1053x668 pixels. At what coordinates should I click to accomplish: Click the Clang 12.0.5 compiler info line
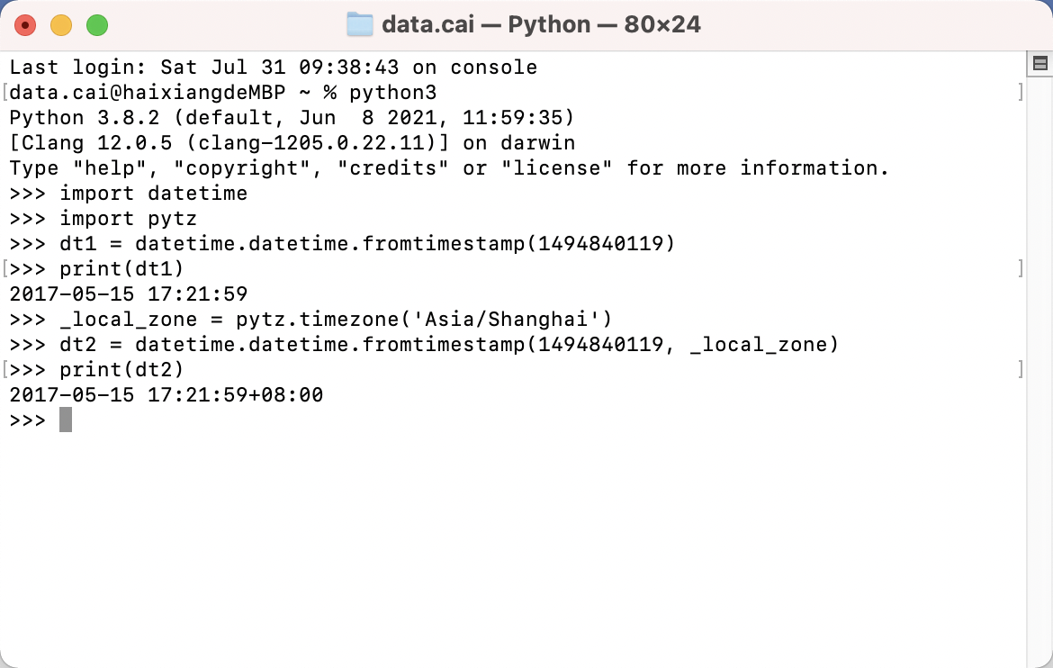click(x=292, y=143)
